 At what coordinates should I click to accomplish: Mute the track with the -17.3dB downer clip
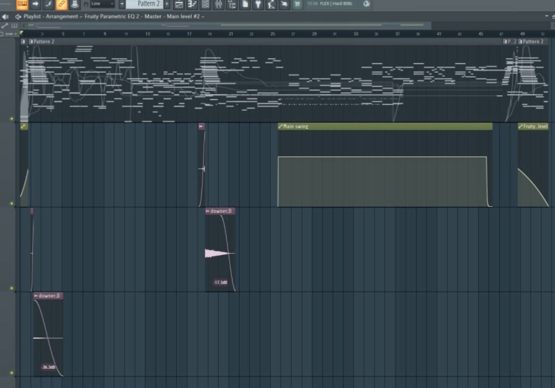(x=12, y=288)
